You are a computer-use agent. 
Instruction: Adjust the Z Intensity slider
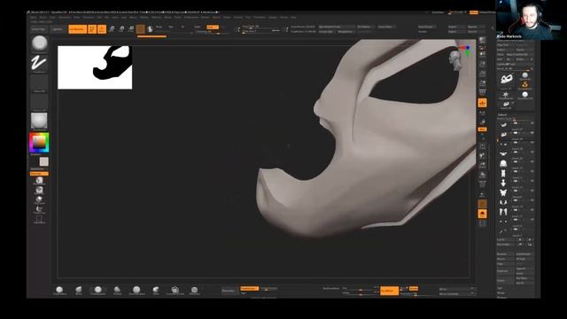[x=213, y=32]
